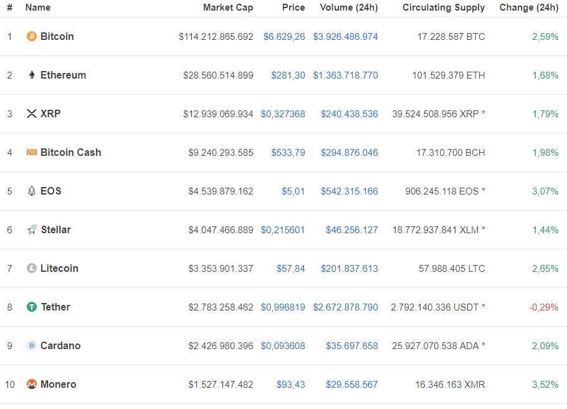Click the Ethereum diamond logo icon
The width and height of the screenshot is (567, 409).
point(32,75)
